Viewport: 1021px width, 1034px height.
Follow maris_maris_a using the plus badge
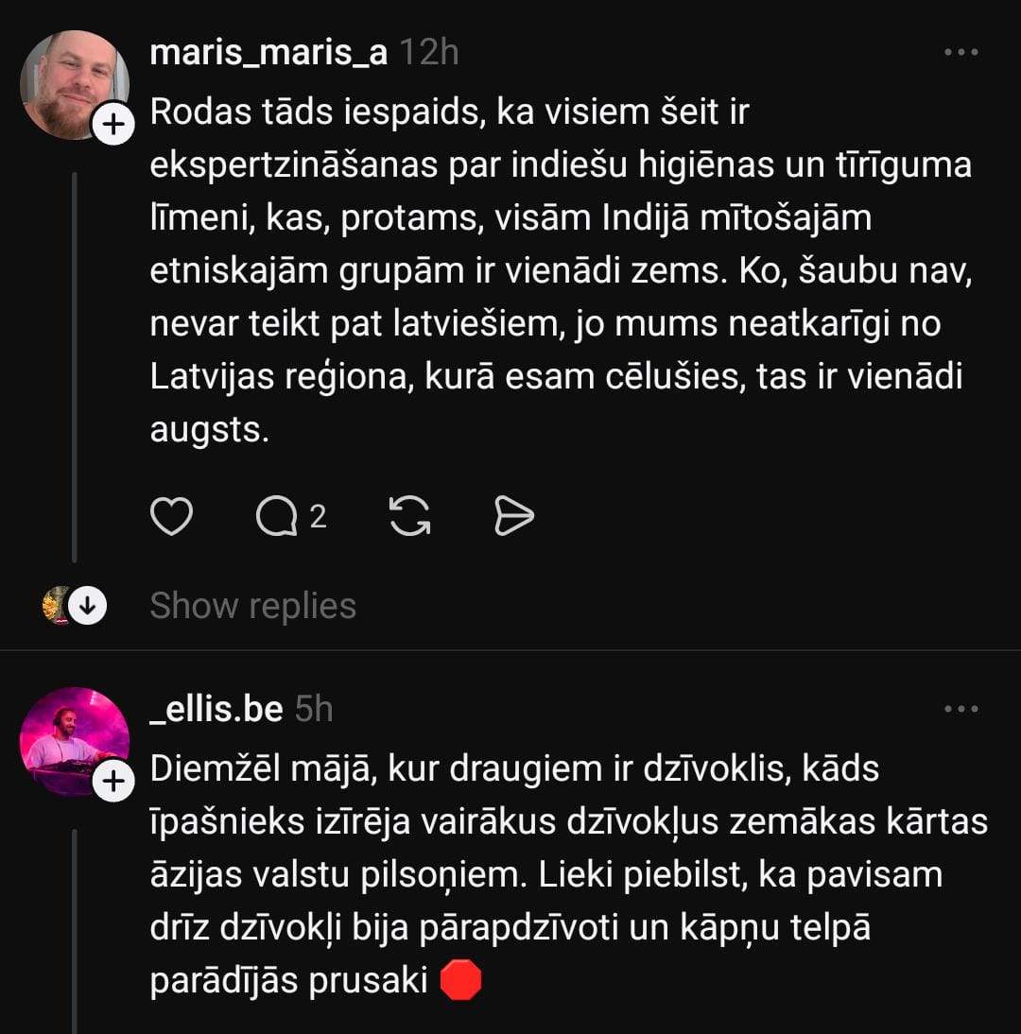coord(112,126)
